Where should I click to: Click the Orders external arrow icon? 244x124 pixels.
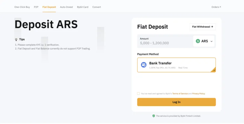coord(220,7)
